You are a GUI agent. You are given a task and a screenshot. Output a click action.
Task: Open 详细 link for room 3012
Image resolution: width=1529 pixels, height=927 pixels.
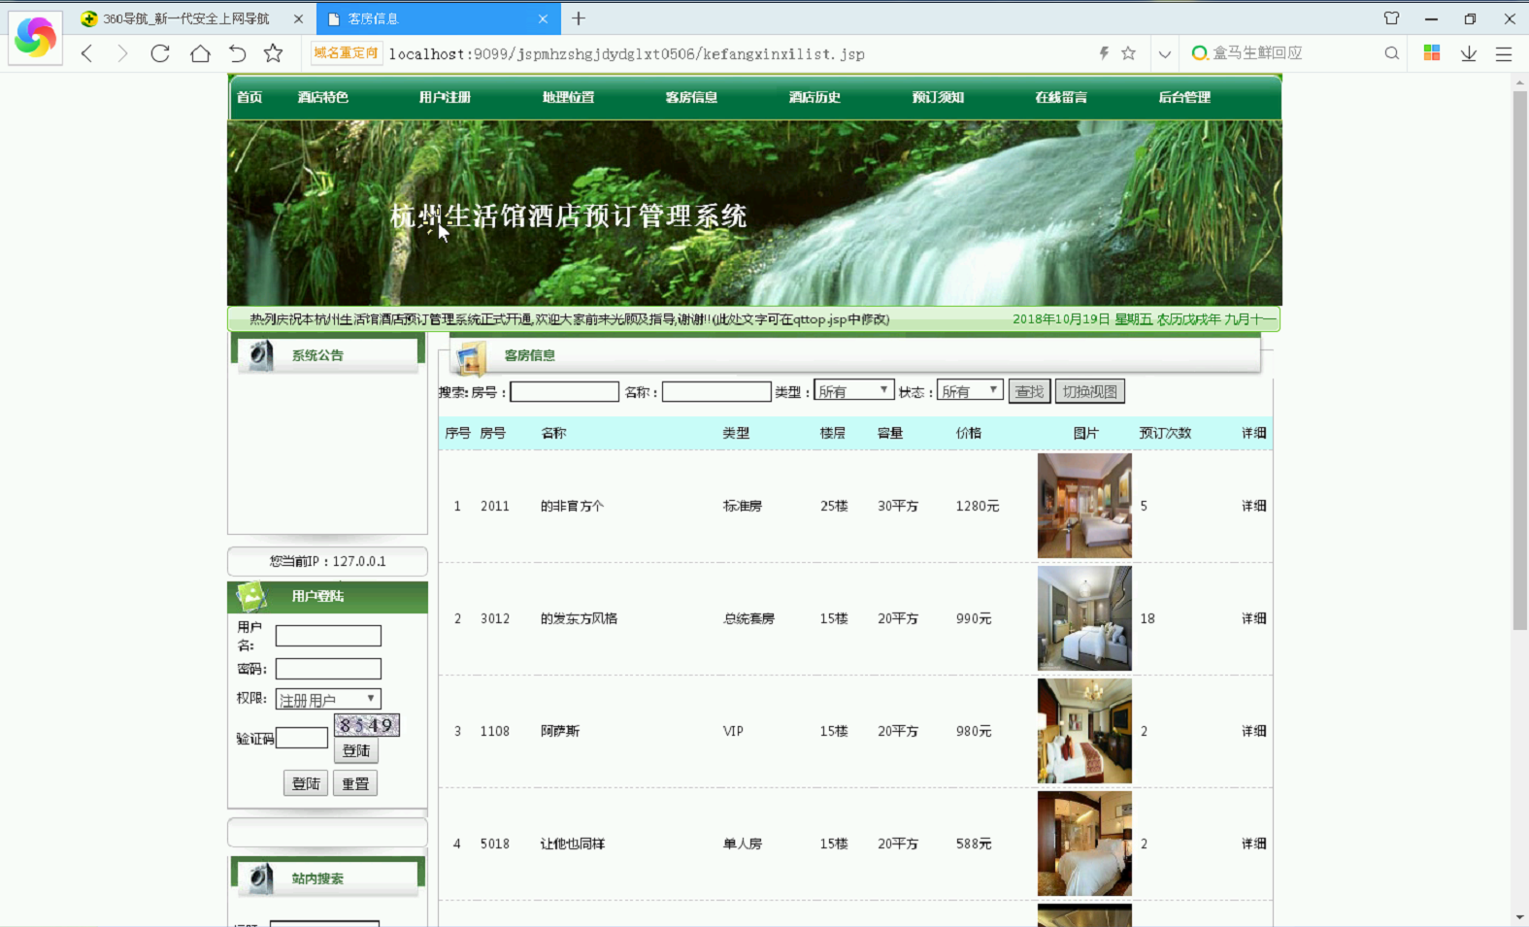(x=1253, y=618)
